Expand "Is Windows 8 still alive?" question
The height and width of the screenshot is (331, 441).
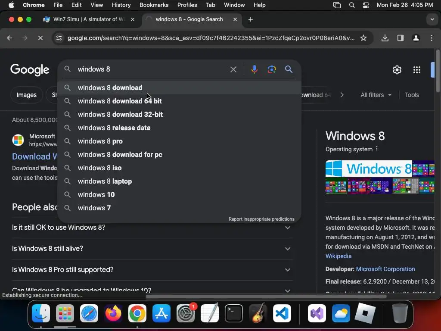[x=152, y=249]
